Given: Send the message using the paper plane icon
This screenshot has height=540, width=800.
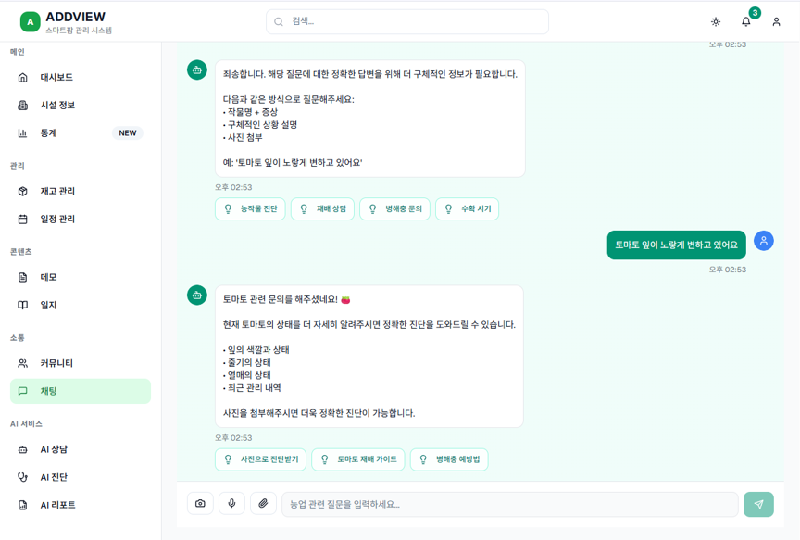Looking at the screenshot, I should 758,504.
